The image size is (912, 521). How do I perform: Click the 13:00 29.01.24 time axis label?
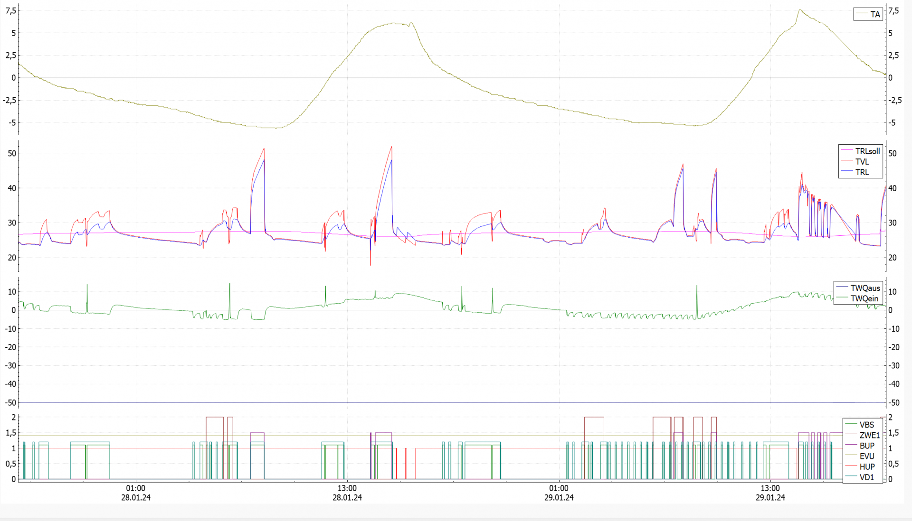pos(770,493)
